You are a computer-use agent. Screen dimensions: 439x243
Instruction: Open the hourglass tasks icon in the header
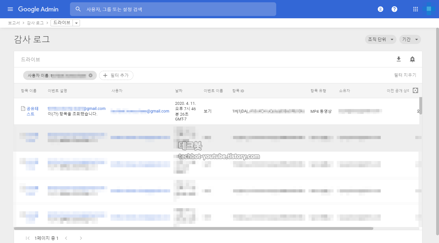380,9
